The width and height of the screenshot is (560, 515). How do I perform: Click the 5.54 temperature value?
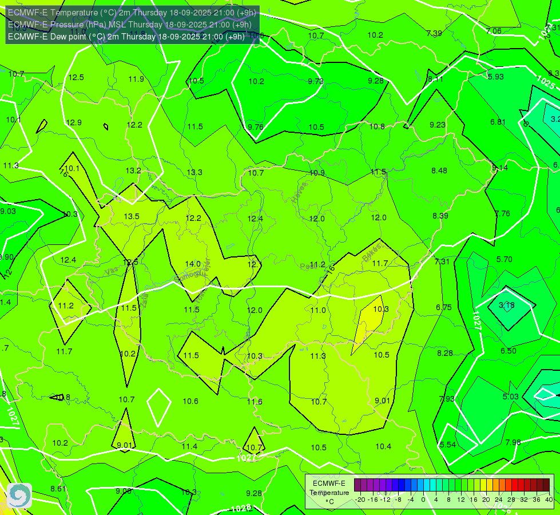pos(448,445)
